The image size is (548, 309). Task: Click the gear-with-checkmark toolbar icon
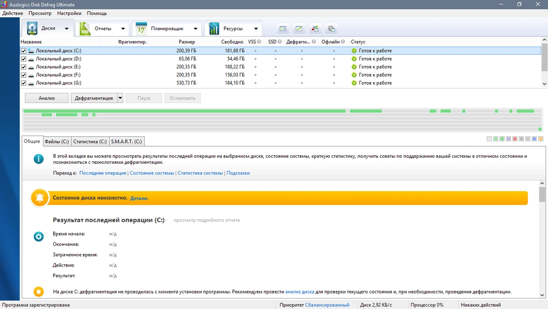click(x=331, y=29)
